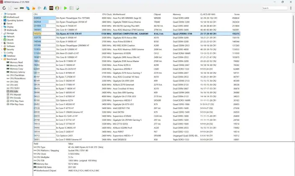Focus the Search input field
Viewport: 295px width, 176px height.
(274, 8)
